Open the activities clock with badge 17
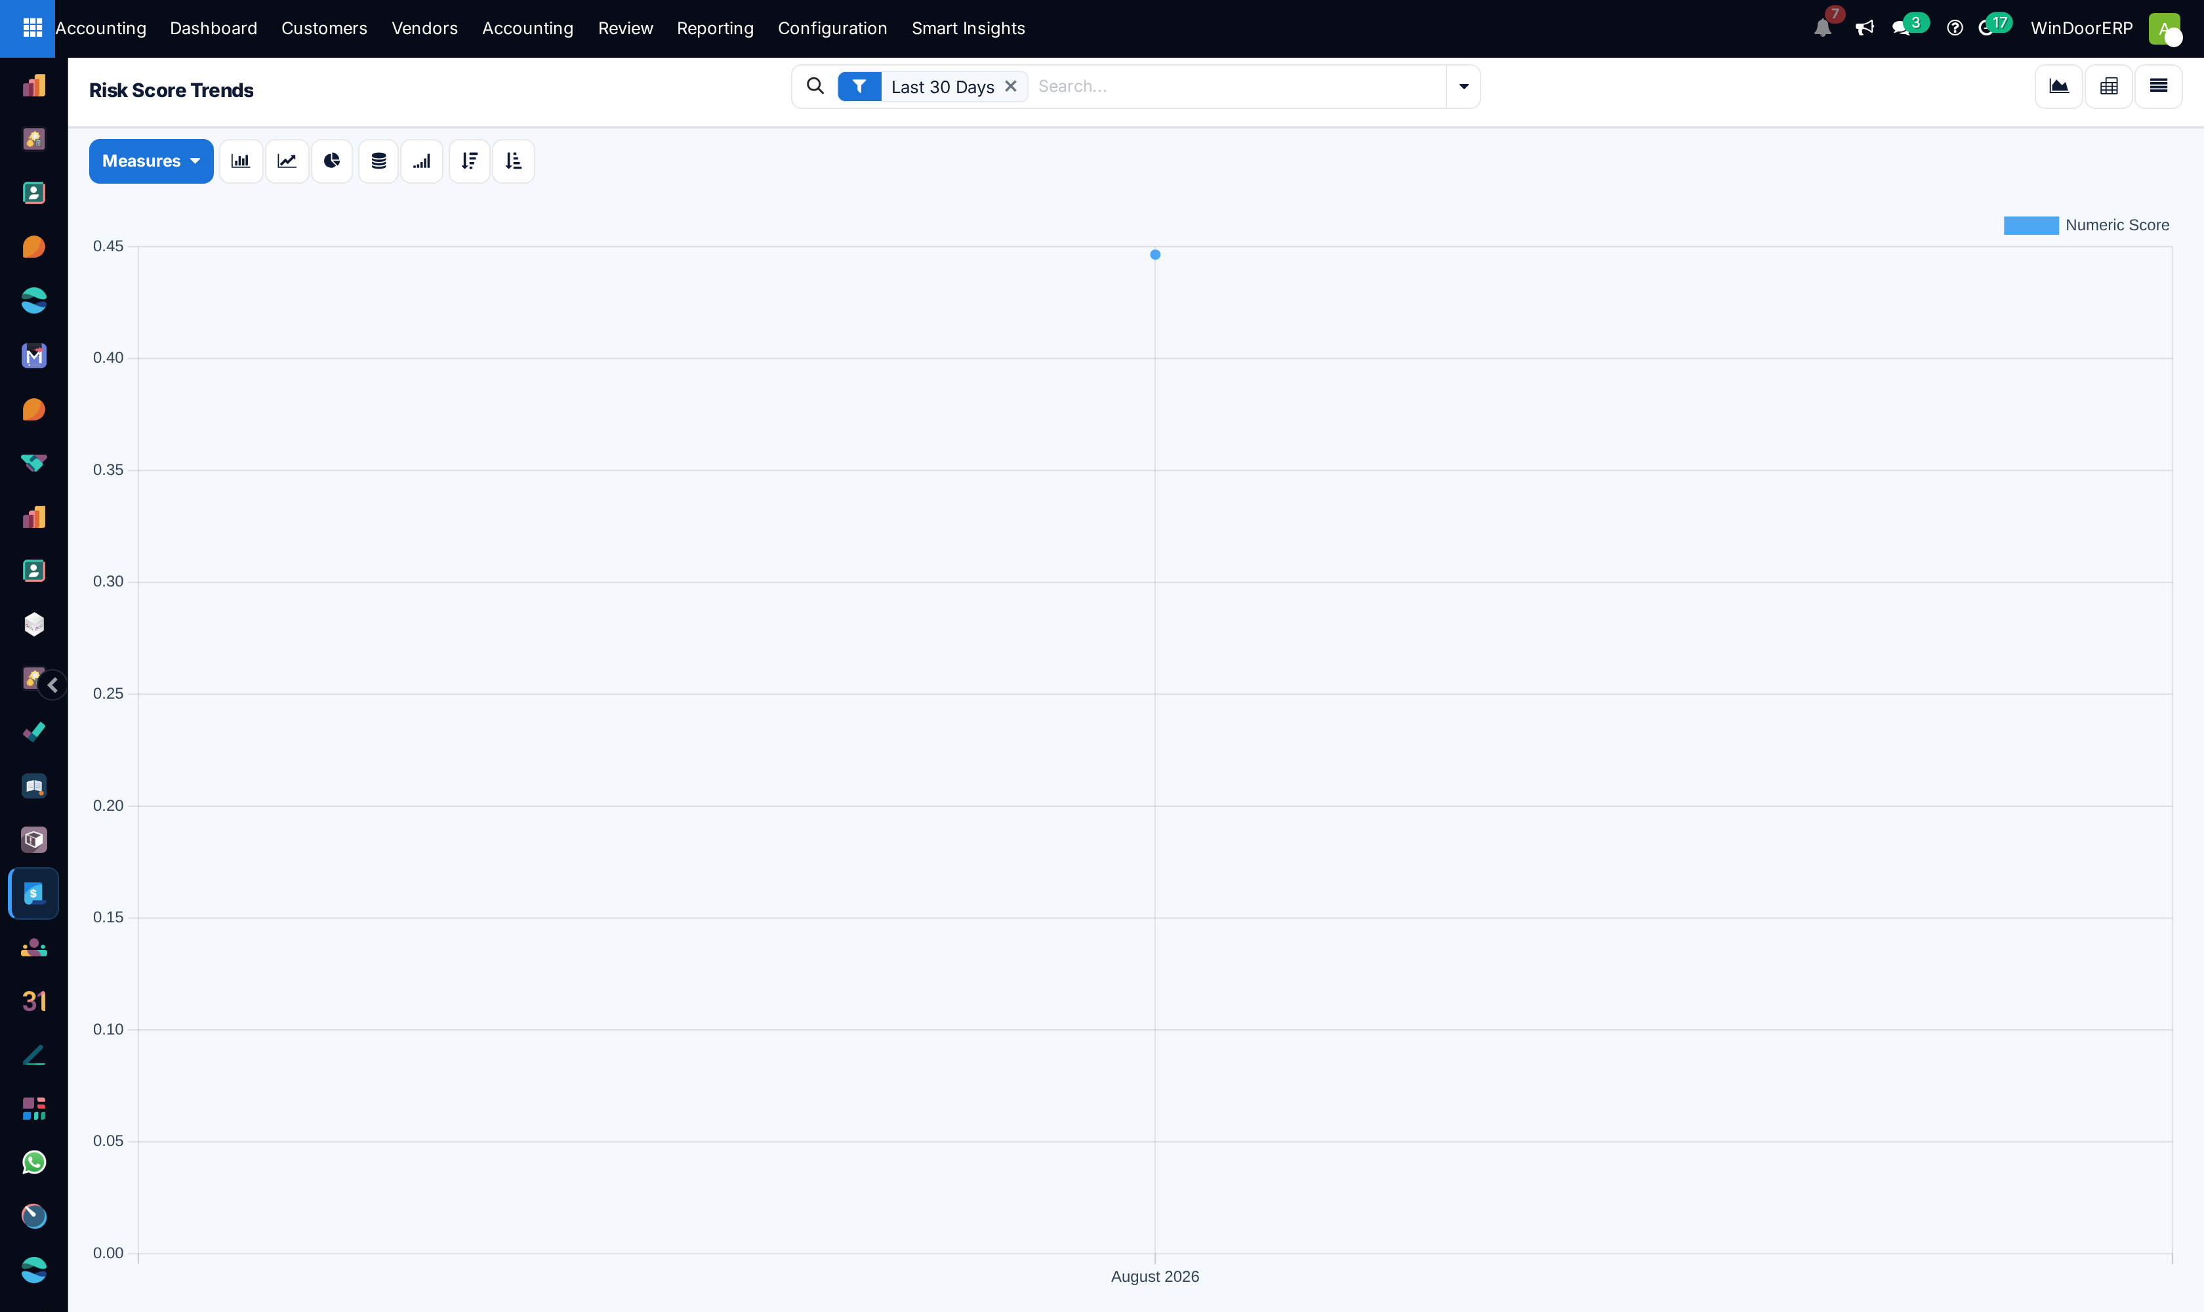 [1986, 28]
